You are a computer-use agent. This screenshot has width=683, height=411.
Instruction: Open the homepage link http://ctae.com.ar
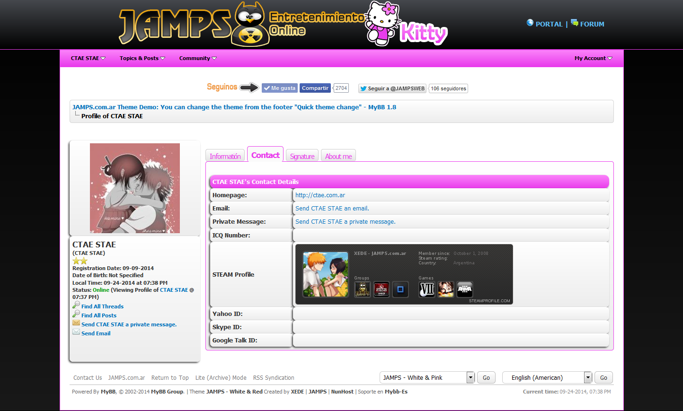320,195
